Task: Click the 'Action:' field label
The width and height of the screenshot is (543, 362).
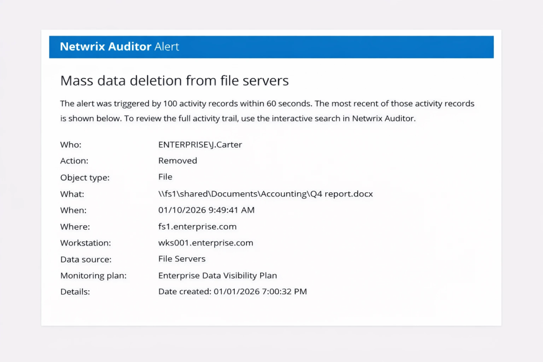Action: coord(74,161)
